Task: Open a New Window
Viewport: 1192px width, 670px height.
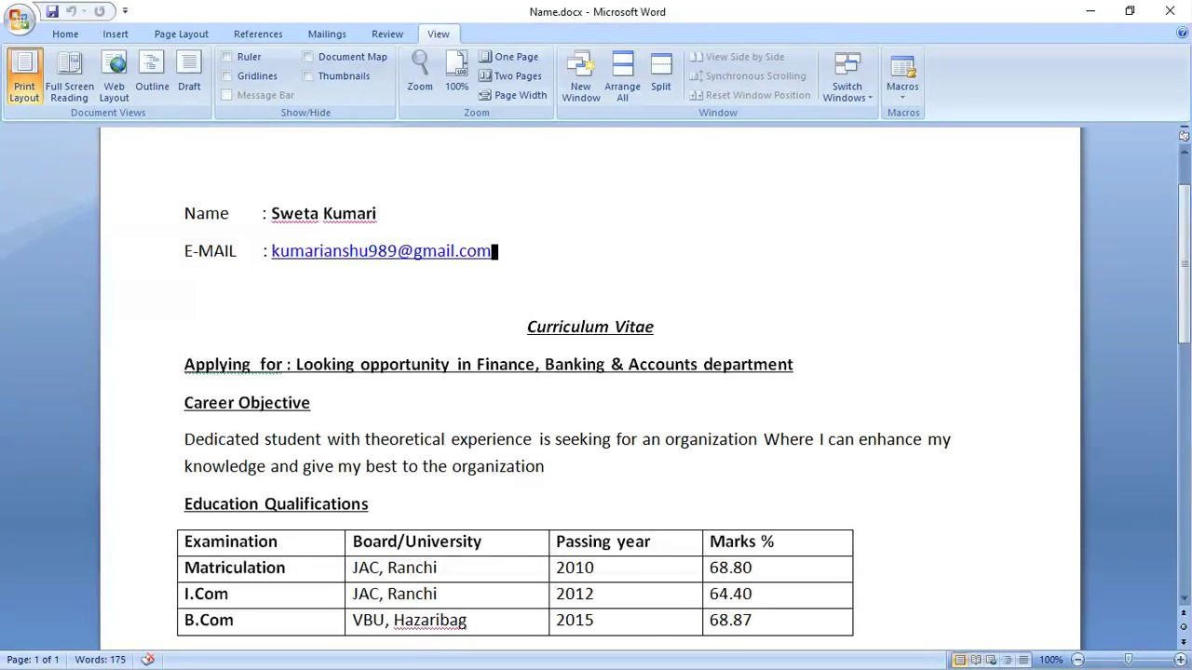Action: [x=580, y=75]
